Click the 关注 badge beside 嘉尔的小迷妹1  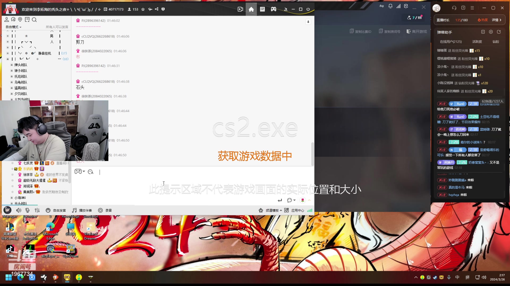442,142
